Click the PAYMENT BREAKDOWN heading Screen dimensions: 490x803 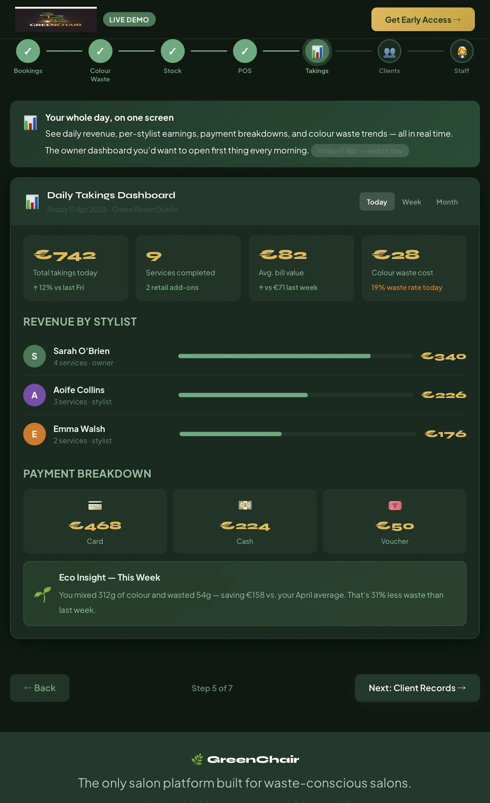point(87,473)
